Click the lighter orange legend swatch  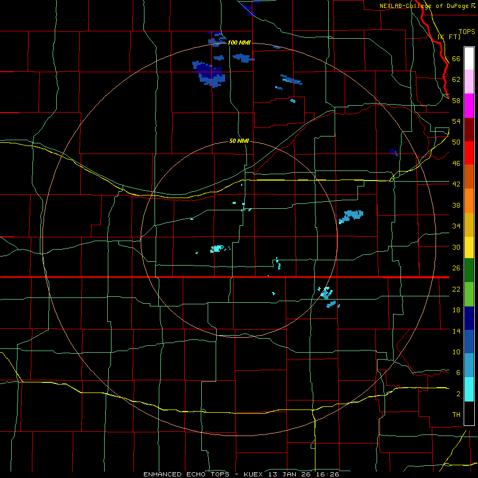tap(469, 201)
